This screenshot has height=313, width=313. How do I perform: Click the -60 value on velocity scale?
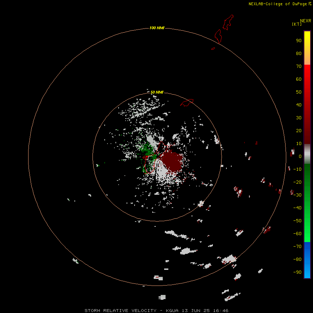point(297,234)
